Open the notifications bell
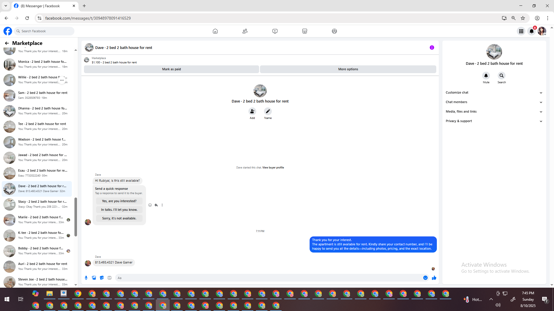Screen dimensions: 554x311 [531, 31]
